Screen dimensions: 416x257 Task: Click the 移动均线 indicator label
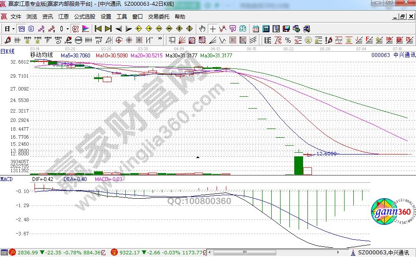tap(41, 55)
